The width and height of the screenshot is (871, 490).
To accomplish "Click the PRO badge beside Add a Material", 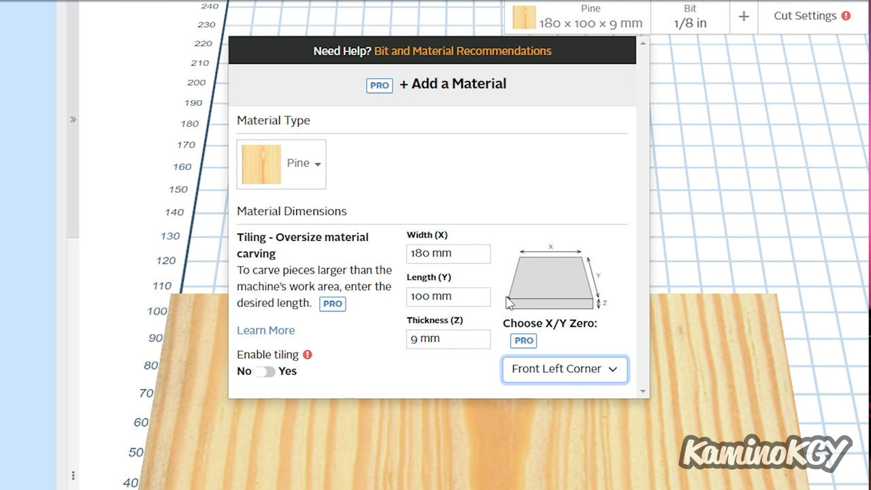I will point(380,85).
